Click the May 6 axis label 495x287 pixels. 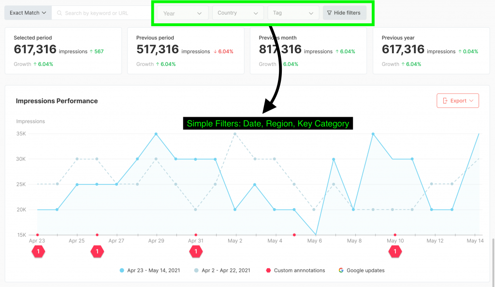click(x=315, y=241)
